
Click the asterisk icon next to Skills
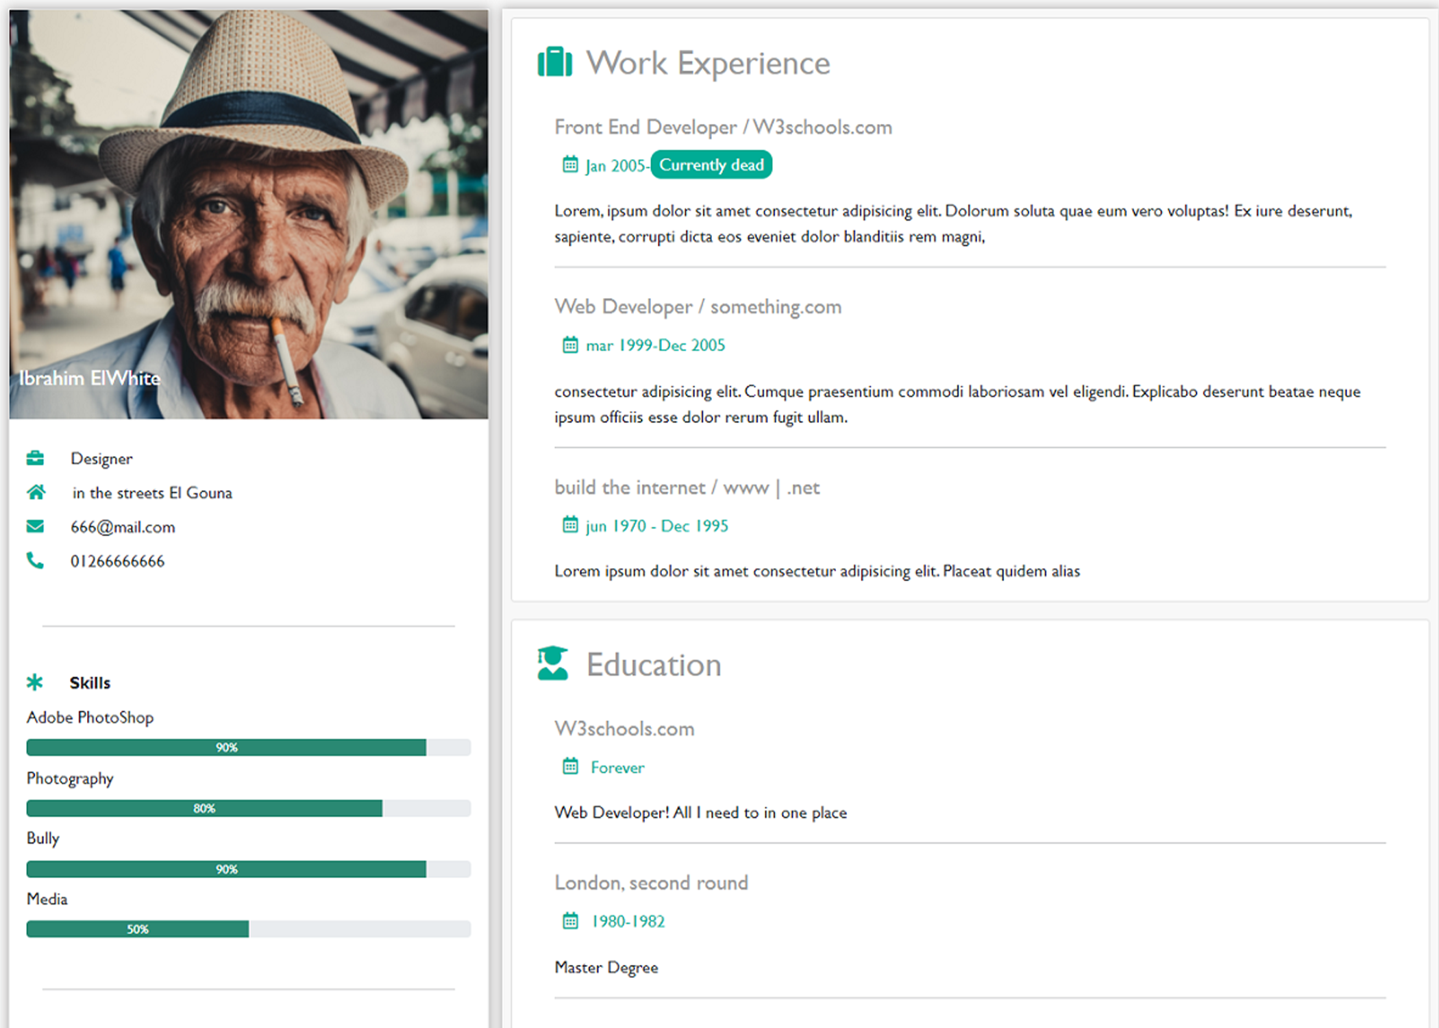click(35, 682)
